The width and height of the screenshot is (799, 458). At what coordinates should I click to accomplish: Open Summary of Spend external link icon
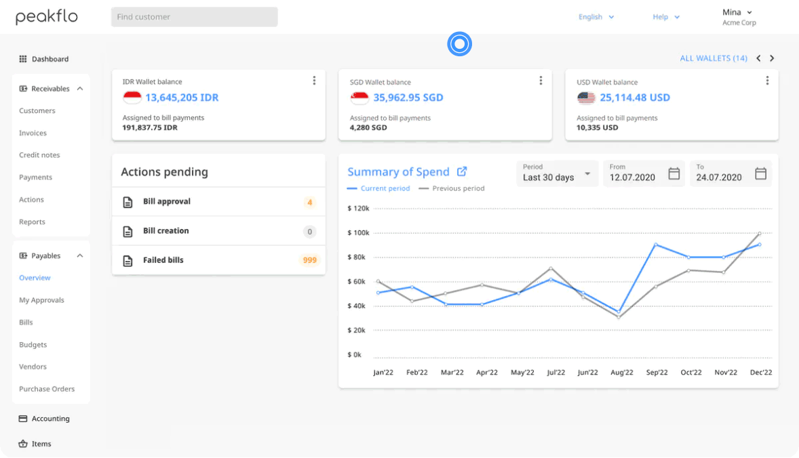coord(465,171)
